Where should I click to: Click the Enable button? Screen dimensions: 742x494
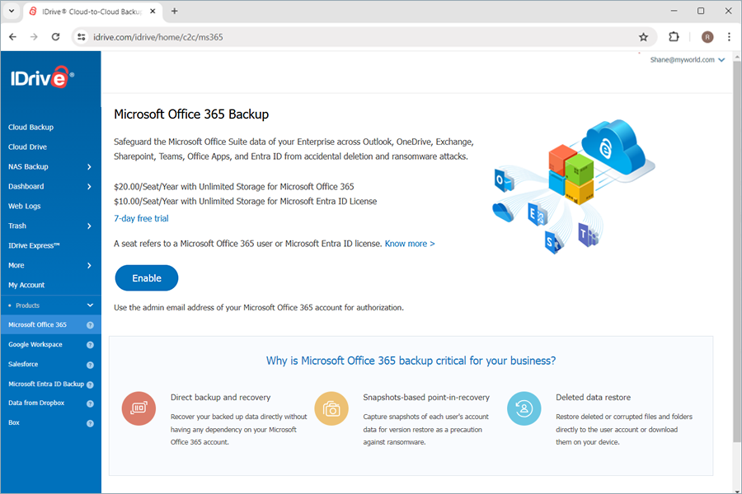point(147,278)
